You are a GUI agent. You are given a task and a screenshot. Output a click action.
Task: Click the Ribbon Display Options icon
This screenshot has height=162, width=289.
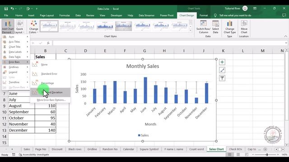point(255,9)
